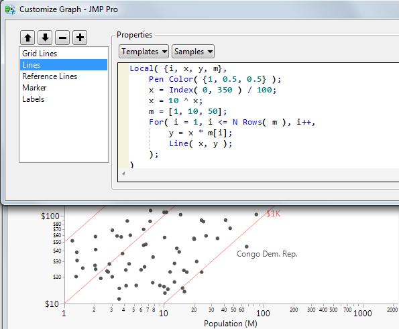The width and height of the screenshot is (399, 329).
Task: Click the data point beside Congo Dem. Rep.
Action: [x=247, y=247]
